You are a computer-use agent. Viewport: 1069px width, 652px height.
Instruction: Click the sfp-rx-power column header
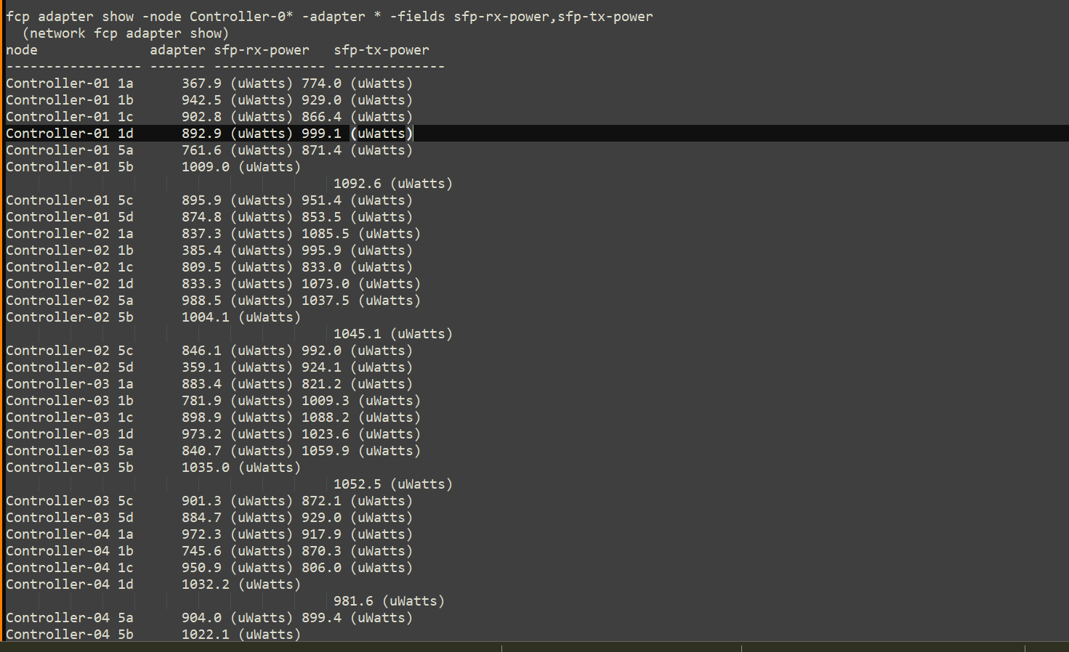coord(262,50)
